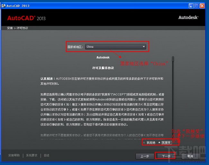Click the 许可及服务协议 heading text

[103, 68]
